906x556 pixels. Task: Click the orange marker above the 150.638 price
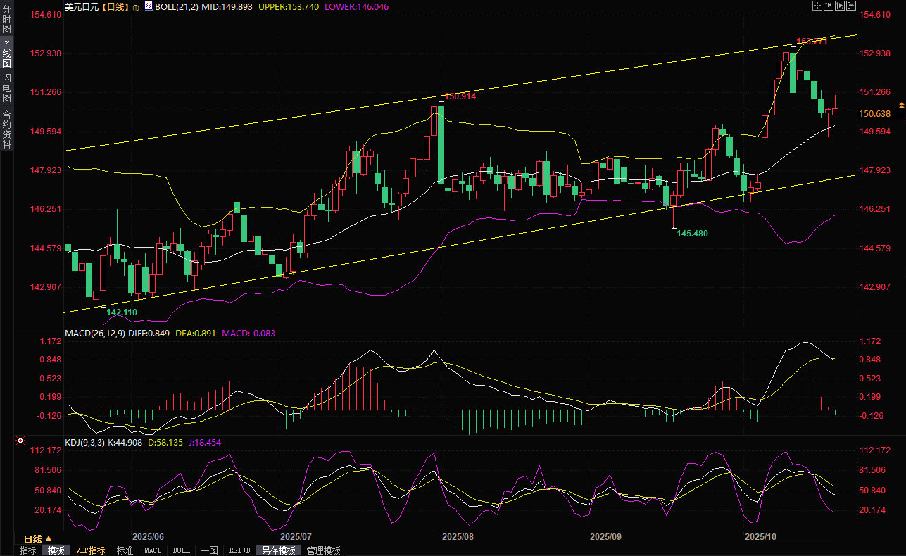pos(862,105)
